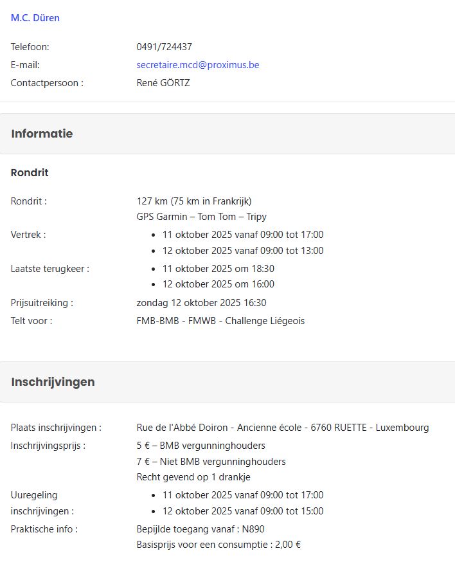Click the Inschrijvingen section header
This screenshot has width=455, height=562.
(53, 382)
